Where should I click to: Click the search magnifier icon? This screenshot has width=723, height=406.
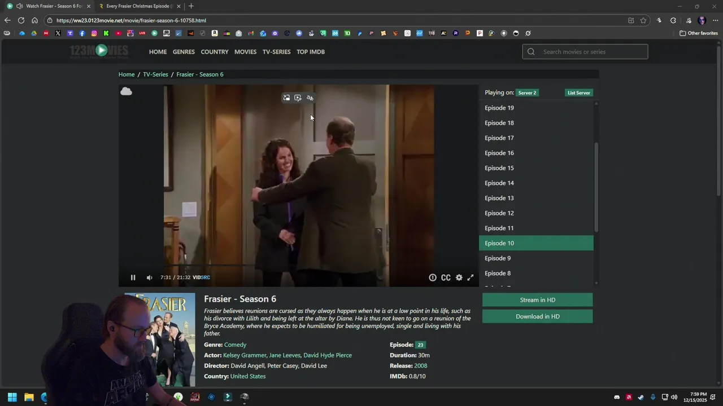pos(531,52)
